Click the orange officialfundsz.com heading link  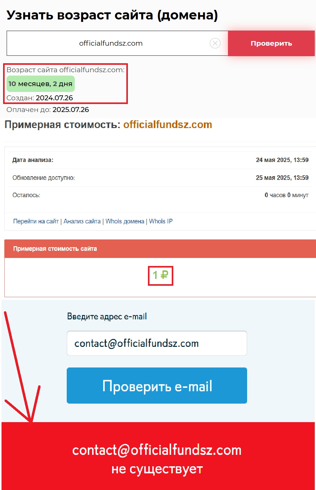coord(168,125)
